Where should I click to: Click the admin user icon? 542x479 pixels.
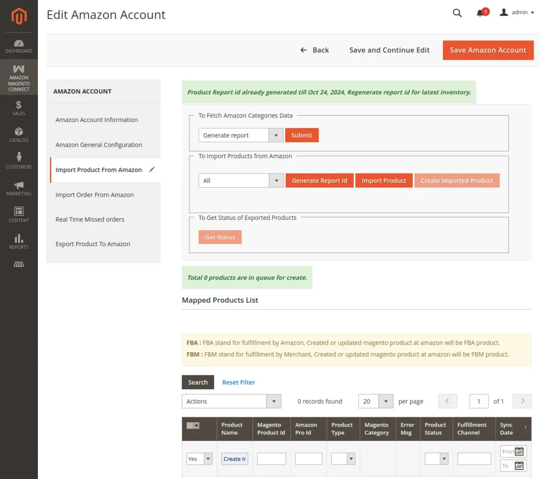(504, 13)
